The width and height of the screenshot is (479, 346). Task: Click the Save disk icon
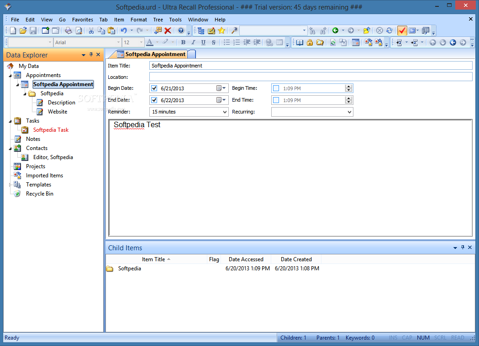[33, 31]
